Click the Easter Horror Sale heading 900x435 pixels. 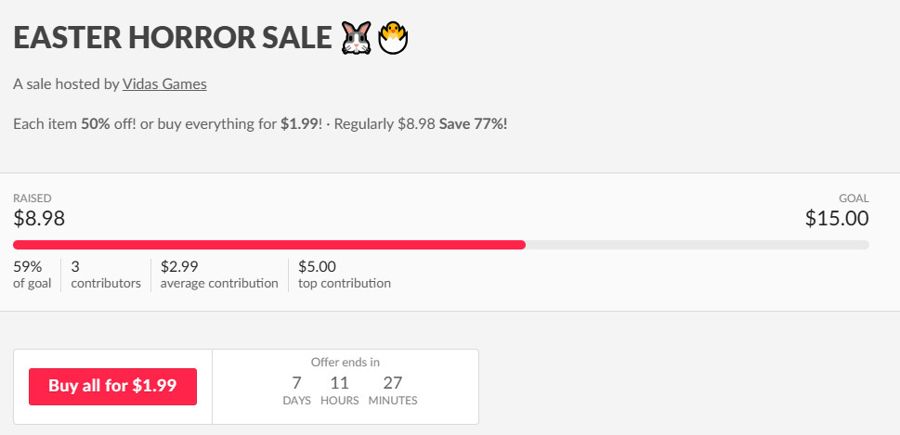(x=172, y=38)
